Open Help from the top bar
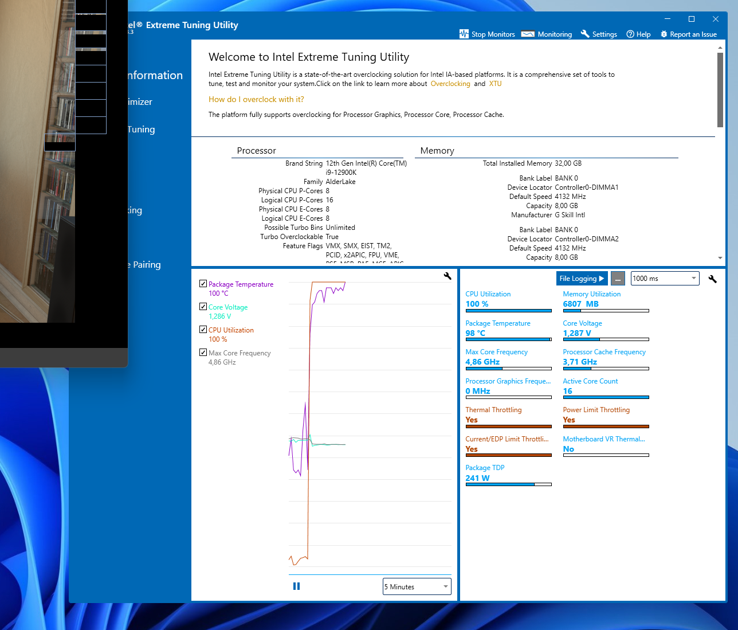The image size is (738, 630). [638, 34]
